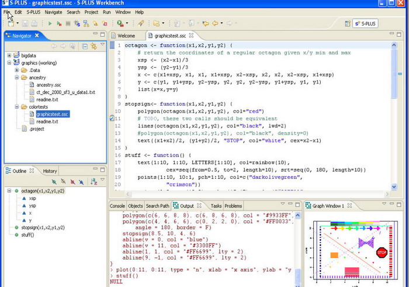Image resolution: width=409 pixels, height=287 pixels.
Task: Open the External Tools dropdown arrow
Action: tap(127, 23)
